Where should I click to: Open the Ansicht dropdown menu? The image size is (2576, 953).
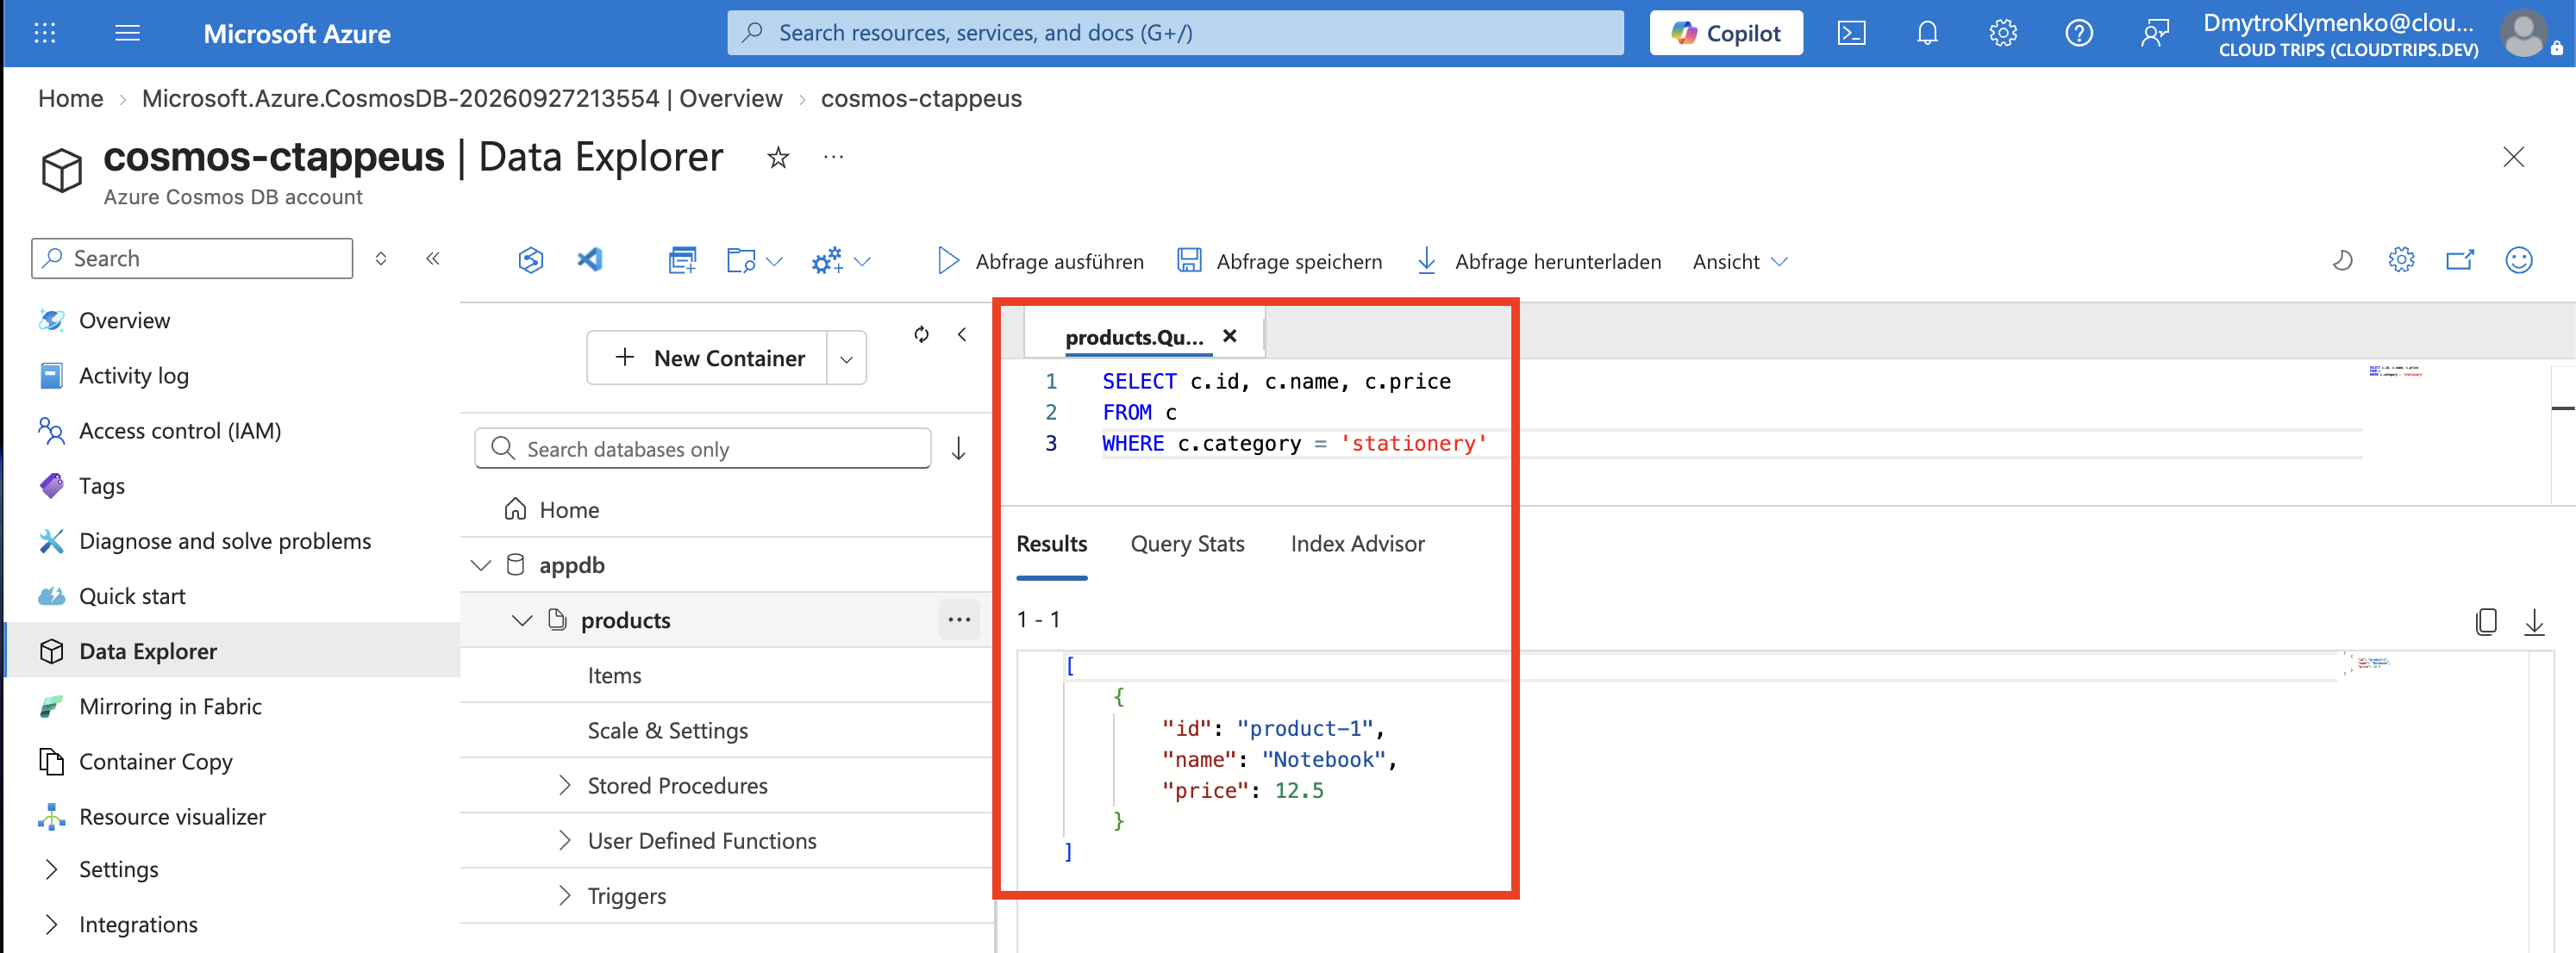coord(1739,262)
